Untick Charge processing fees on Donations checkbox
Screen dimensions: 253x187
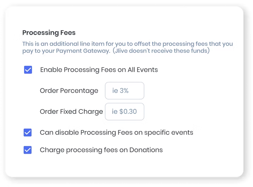(x=28, y=150)
